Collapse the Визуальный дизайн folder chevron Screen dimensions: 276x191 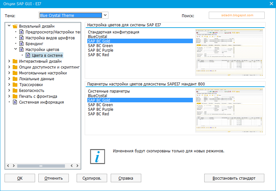point(9,26)
